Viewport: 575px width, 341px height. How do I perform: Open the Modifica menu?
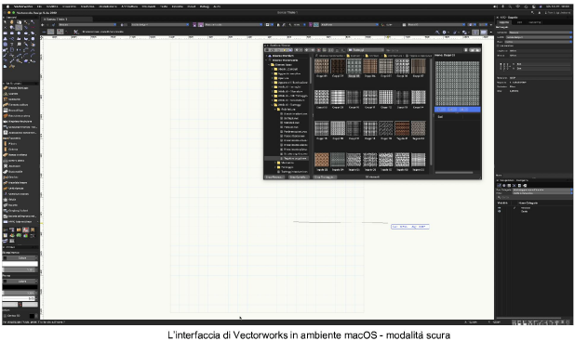tap(52, 7)
